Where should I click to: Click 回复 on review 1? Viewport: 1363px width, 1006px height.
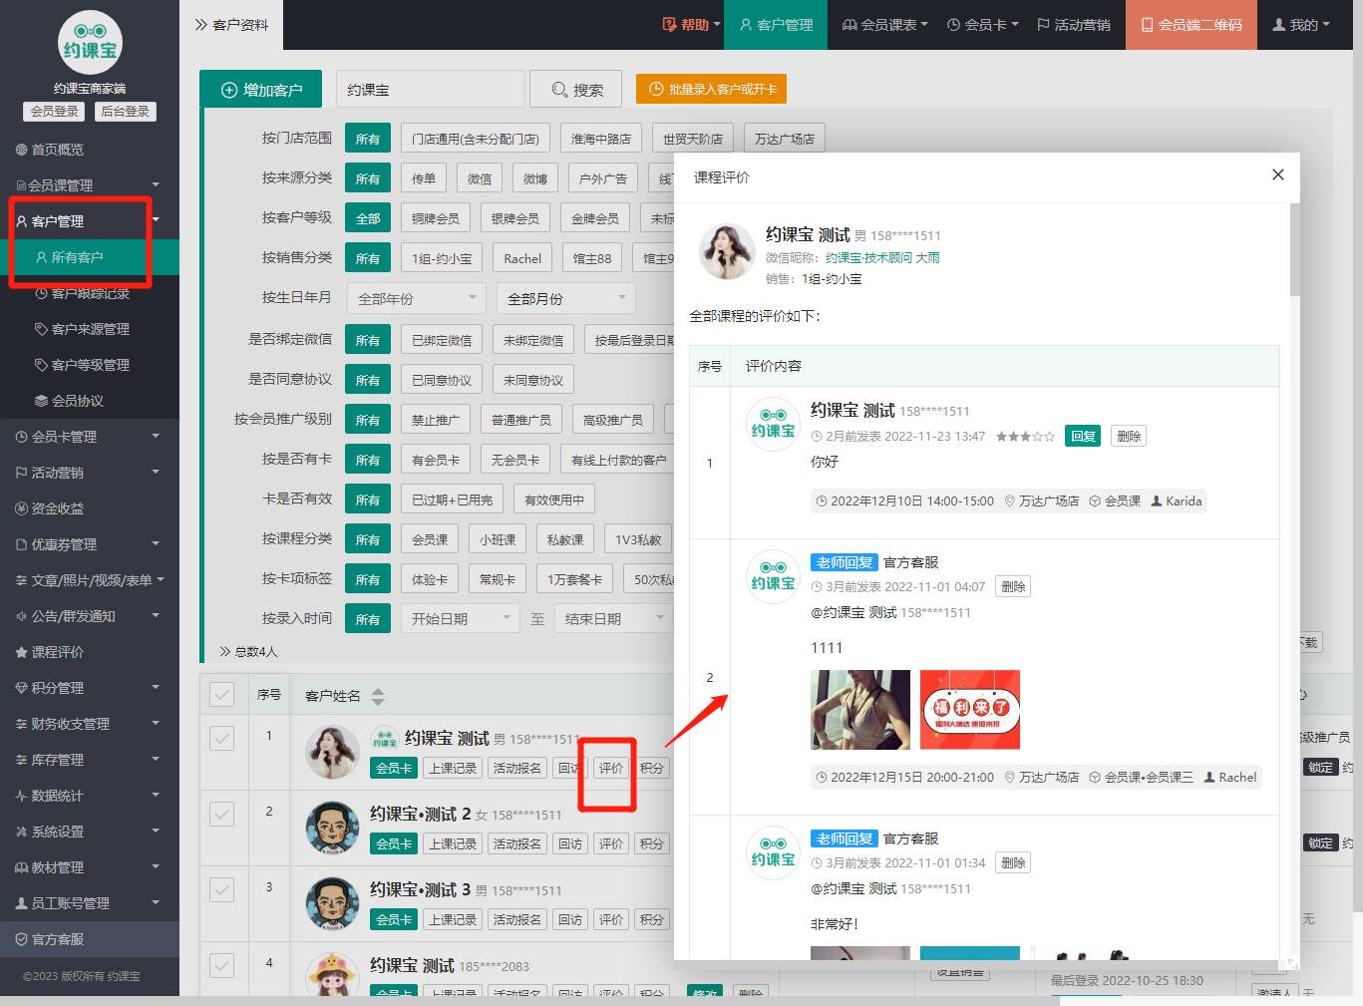1083,436
